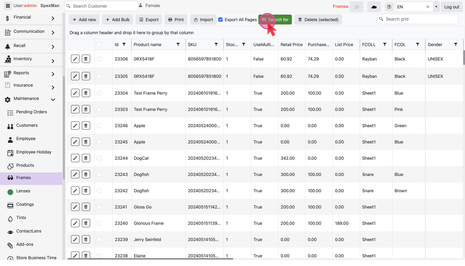Click the cloud icon in top bar
This screenshot has width=465, height=266.
(374, 7)
